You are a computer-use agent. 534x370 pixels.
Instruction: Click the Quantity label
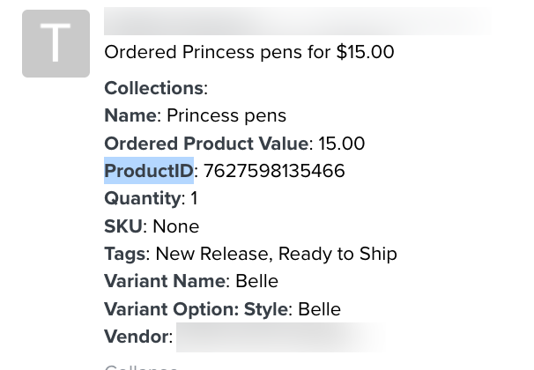tap(142, 198)
